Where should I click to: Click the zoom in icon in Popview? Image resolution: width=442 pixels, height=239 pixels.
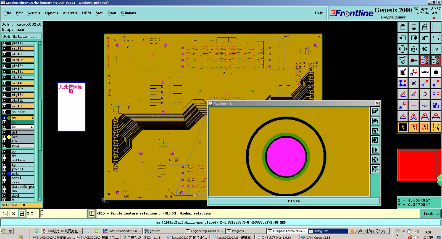375,160
